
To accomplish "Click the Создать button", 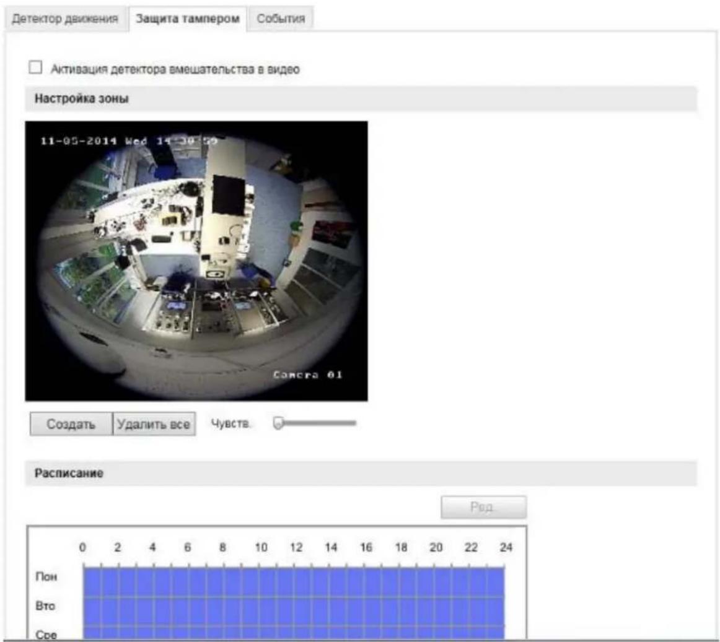I will pos(71,423).
